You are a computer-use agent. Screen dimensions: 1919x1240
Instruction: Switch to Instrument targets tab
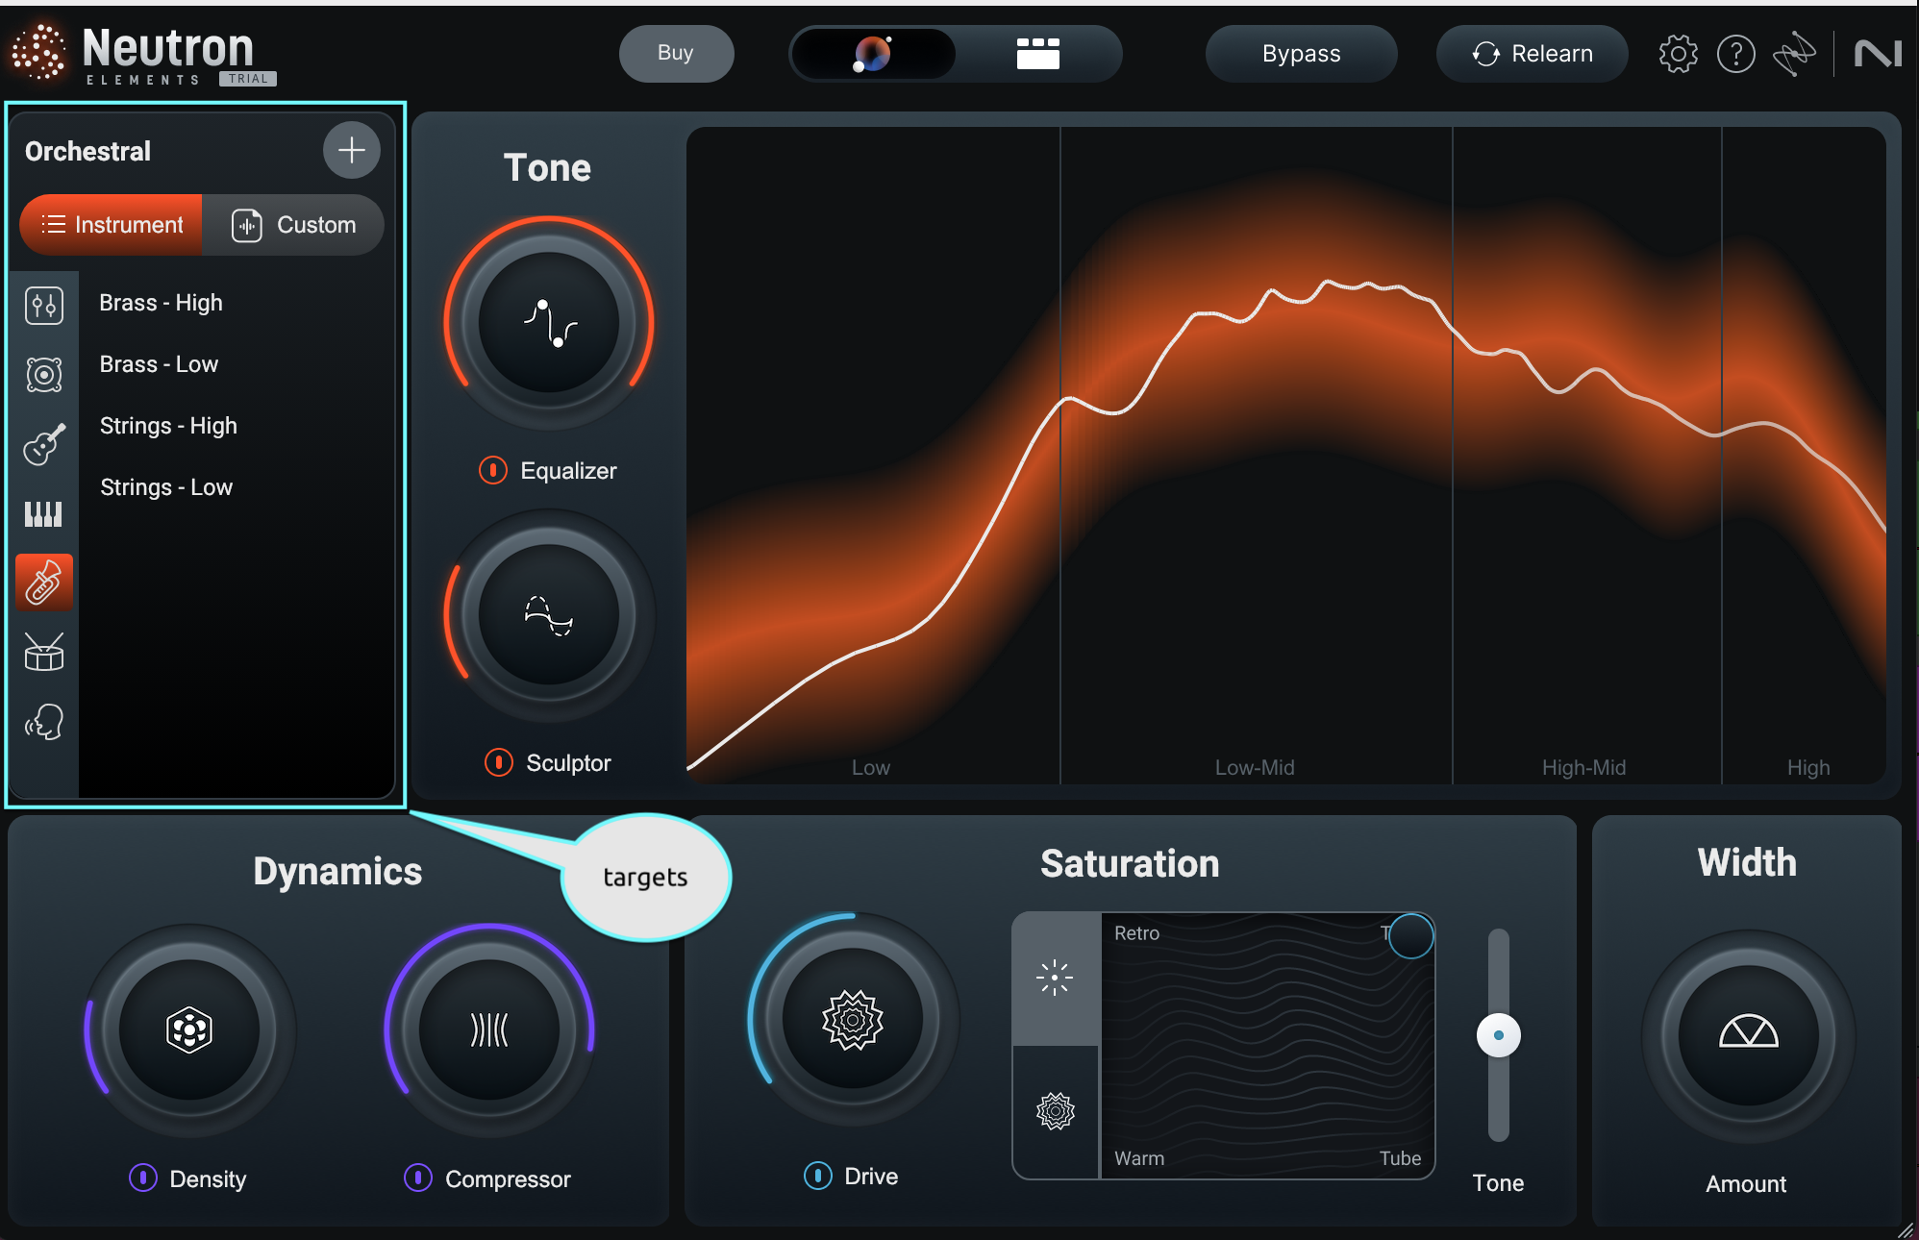tap(112, 225)
